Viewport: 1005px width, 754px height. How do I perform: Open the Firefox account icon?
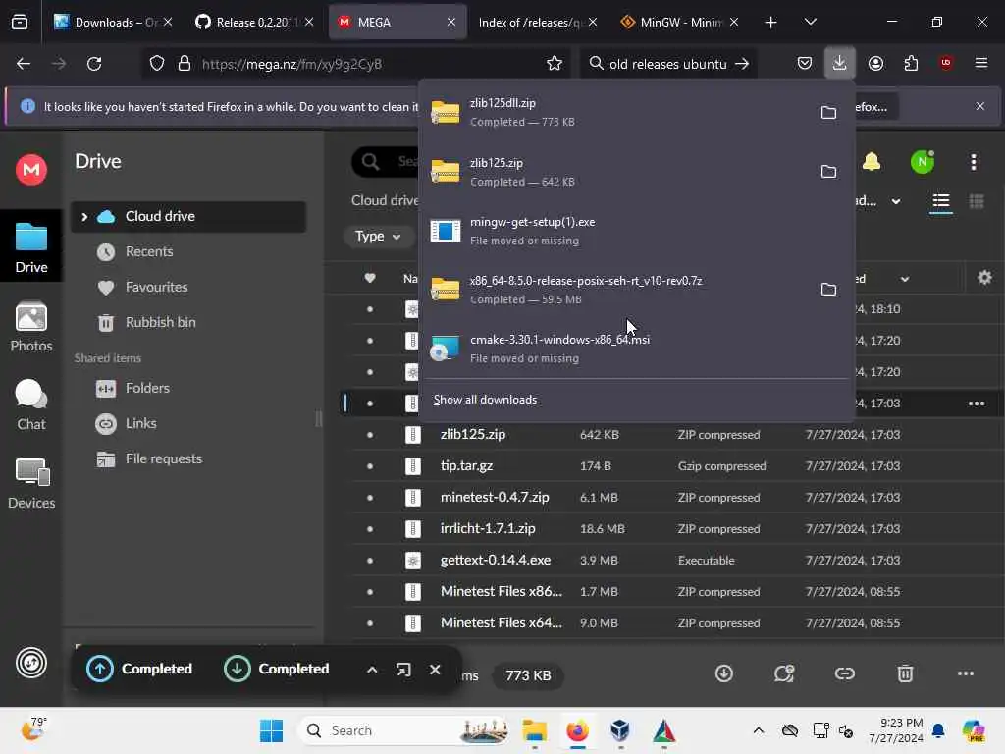point(875,64)
